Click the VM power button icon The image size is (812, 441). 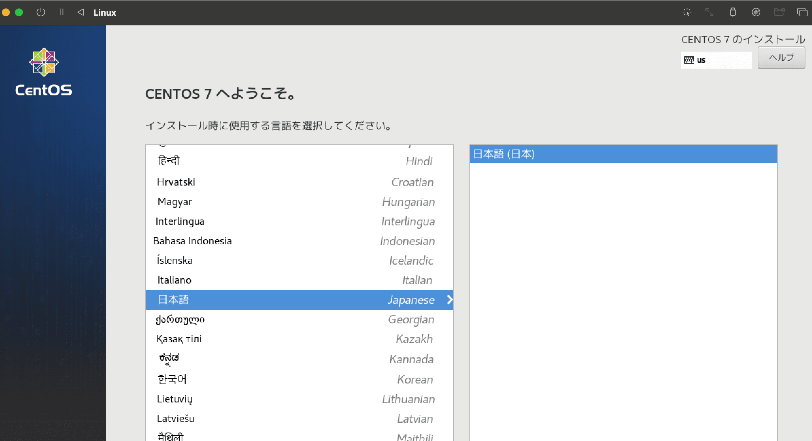[41, 12]
